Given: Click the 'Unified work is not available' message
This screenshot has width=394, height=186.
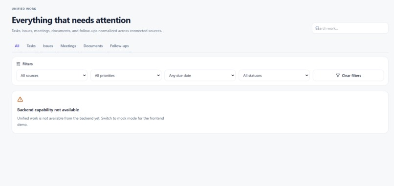Looking at the screenshot, I should tap(90, 121).
